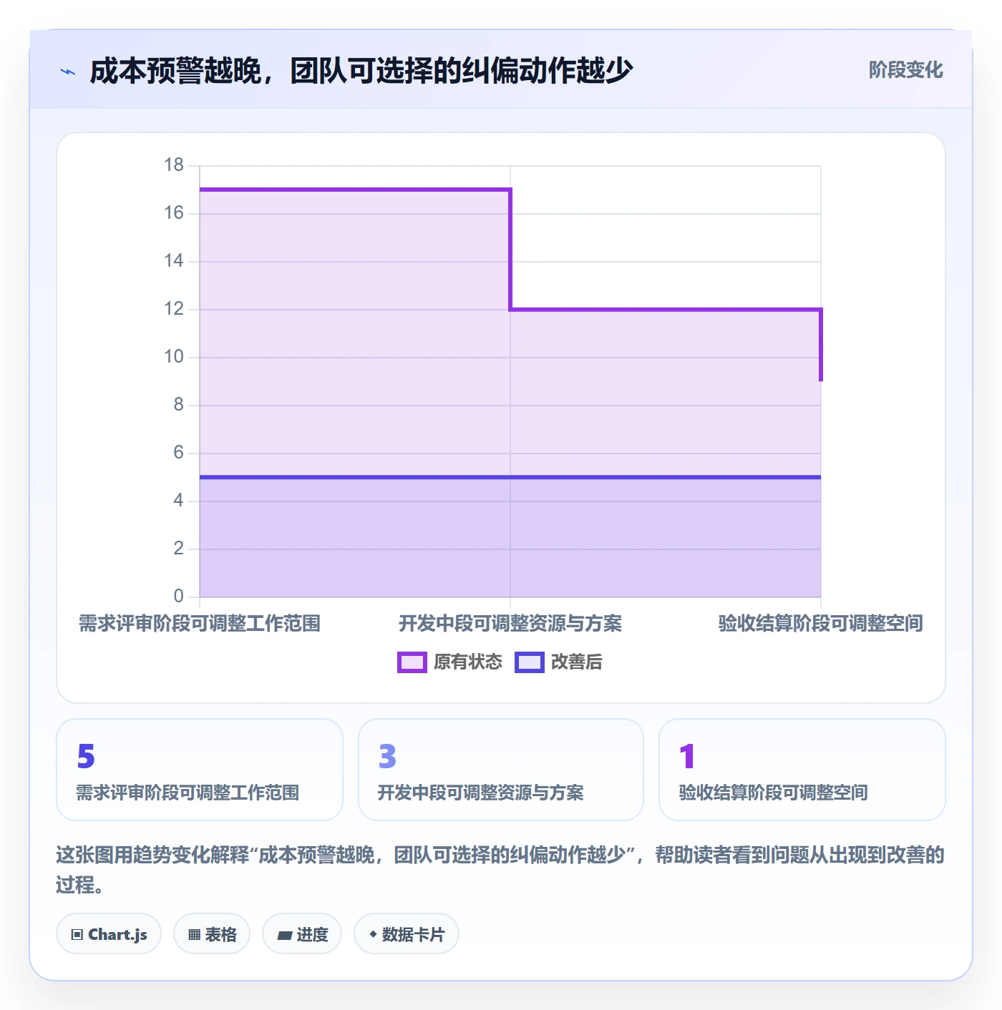The width and height of the screenshot is (1002, 1010).
Task: Click the 进度 tag
Action: [x=302, y=934]
